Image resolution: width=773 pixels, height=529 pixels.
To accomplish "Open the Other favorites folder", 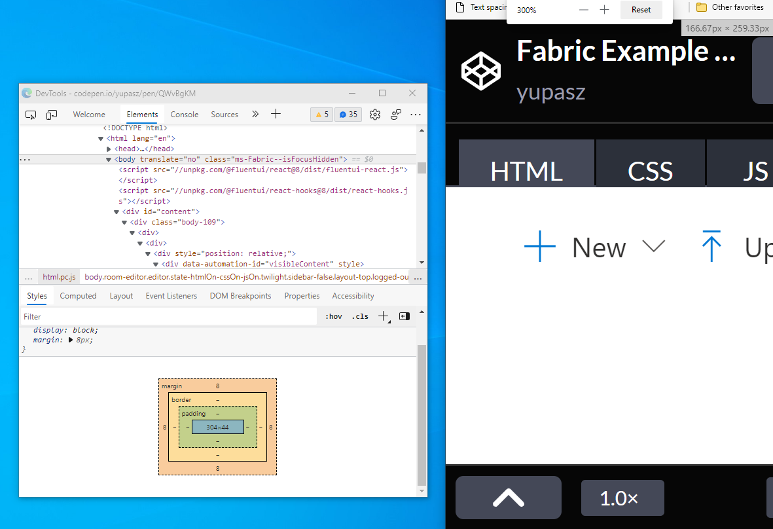I will coord(730,7).
